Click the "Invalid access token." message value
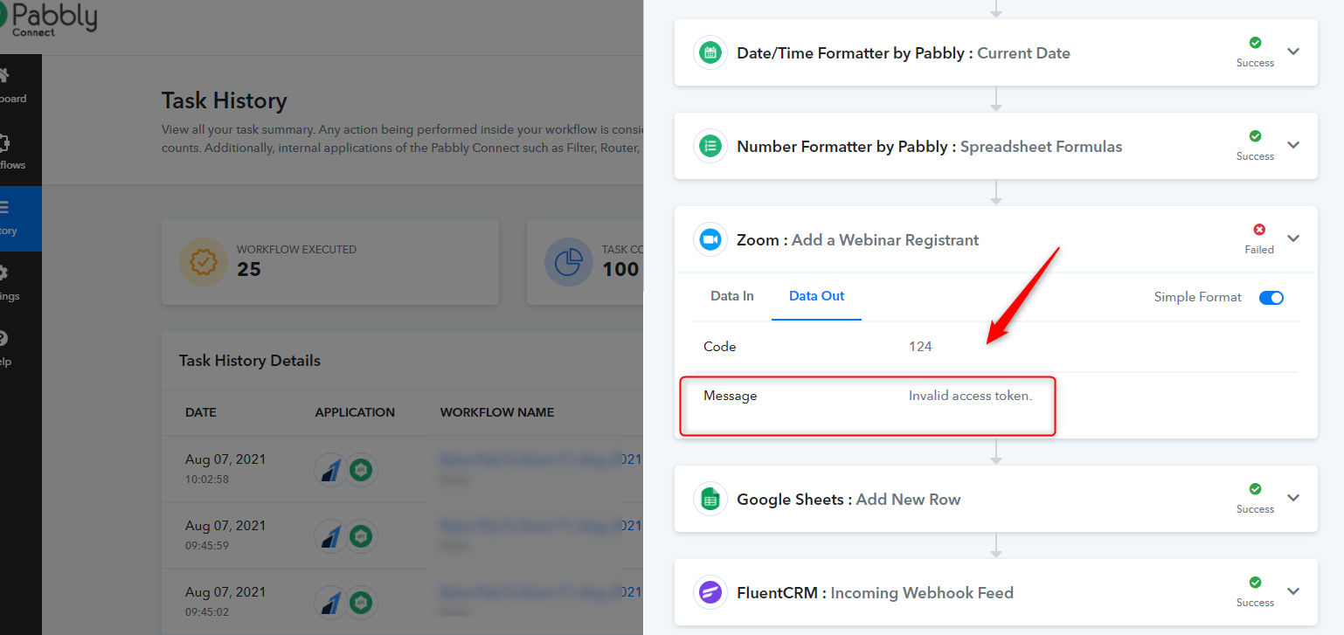1344x635 pixels. (970, 396)
